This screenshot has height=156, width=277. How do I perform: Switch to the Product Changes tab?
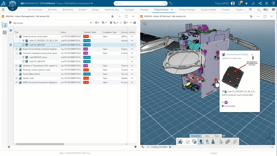click(187, 10)
